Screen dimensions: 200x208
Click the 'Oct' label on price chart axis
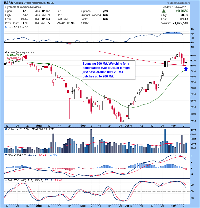(127, 126)
